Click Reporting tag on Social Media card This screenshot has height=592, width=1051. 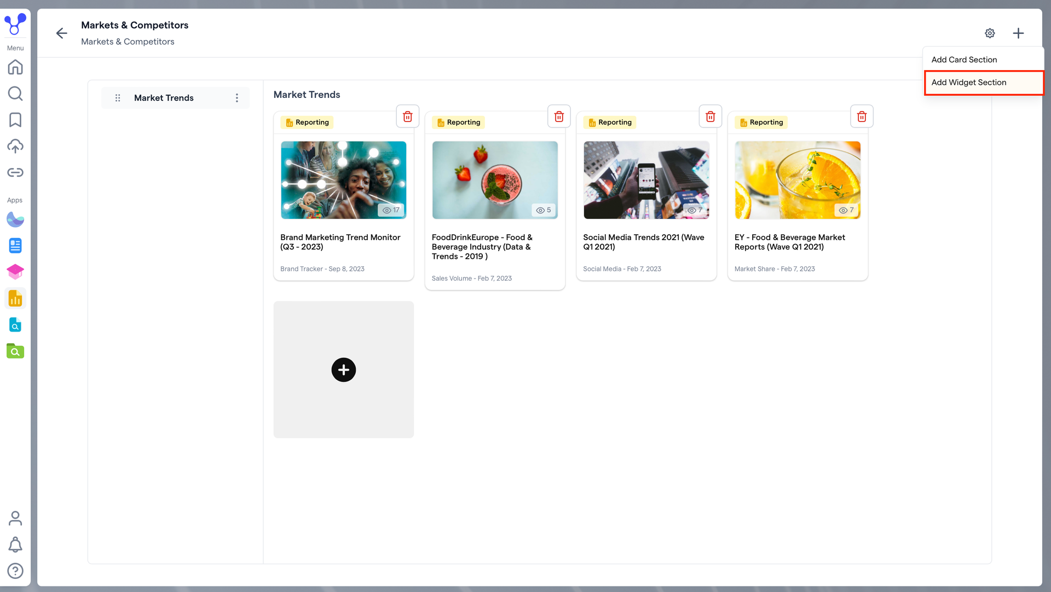pyautogui.click(x=610, y=123)
